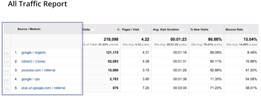This screenshot has height=97, width=261.
Task: Click the % New Visits question mark icon
Action: coord(212,29)
